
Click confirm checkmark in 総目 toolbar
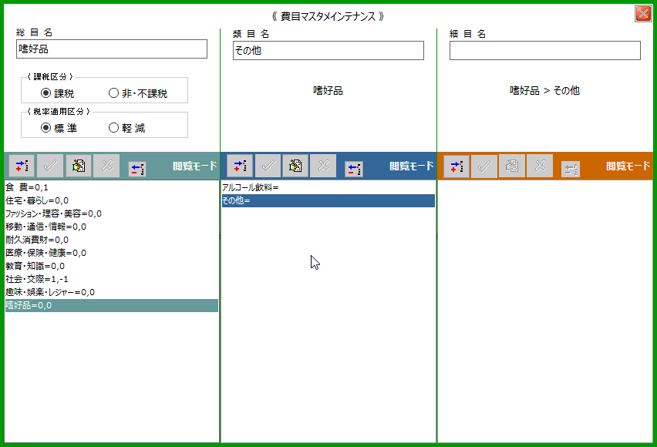[50, 166]
